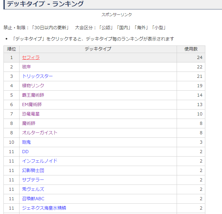This screenshot has height=214, width=222.
Task: Click usage count 13 for EM魔術師
Action: [x=200, y=104]
